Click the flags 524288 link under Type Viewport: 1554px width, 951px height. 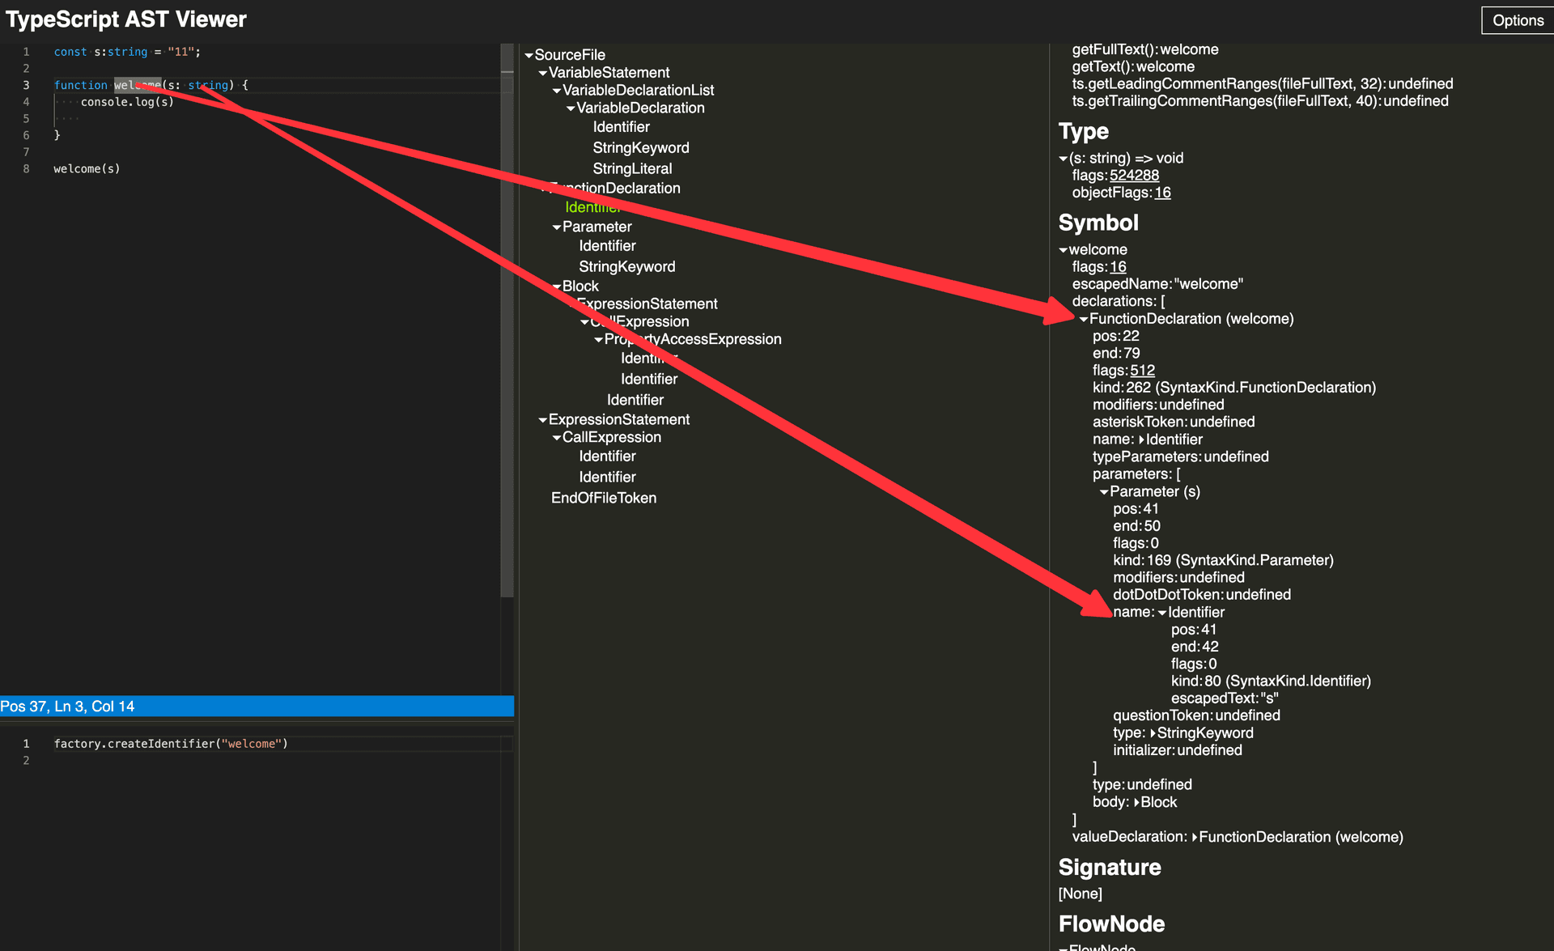pyautogui.click(x=1133, y=176)
